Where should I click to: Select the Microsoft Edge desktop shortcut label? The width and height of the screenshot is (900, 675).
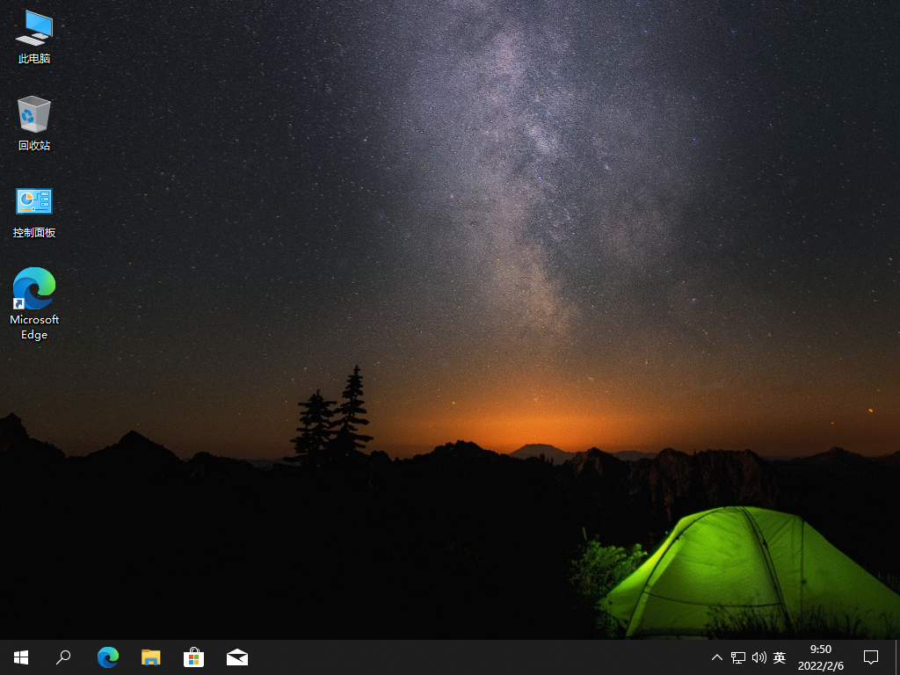(33, 326)
